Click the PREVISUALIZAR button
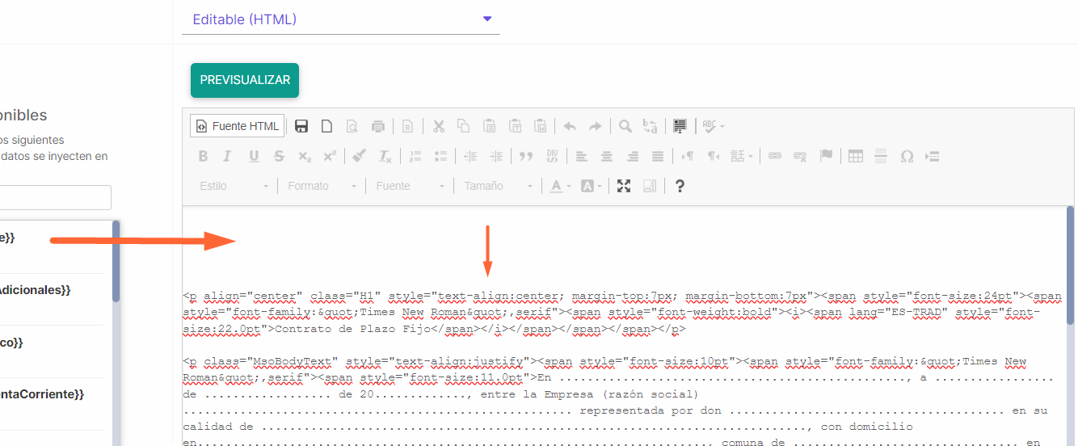Viewport: 1078px width, 446px height. [245, 80]
